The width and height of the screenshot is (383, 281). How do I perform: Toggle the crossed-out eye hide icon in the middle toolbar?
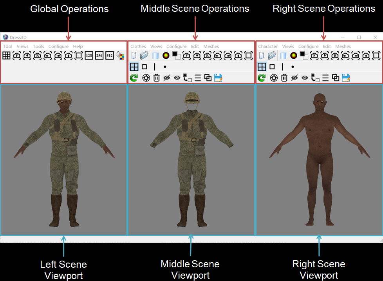coord(167,78)
